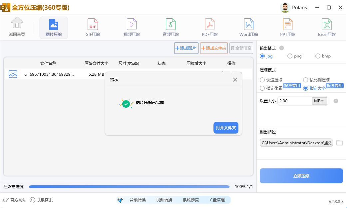Switch output format to bmp
The image size is (347, 208).
317,56
